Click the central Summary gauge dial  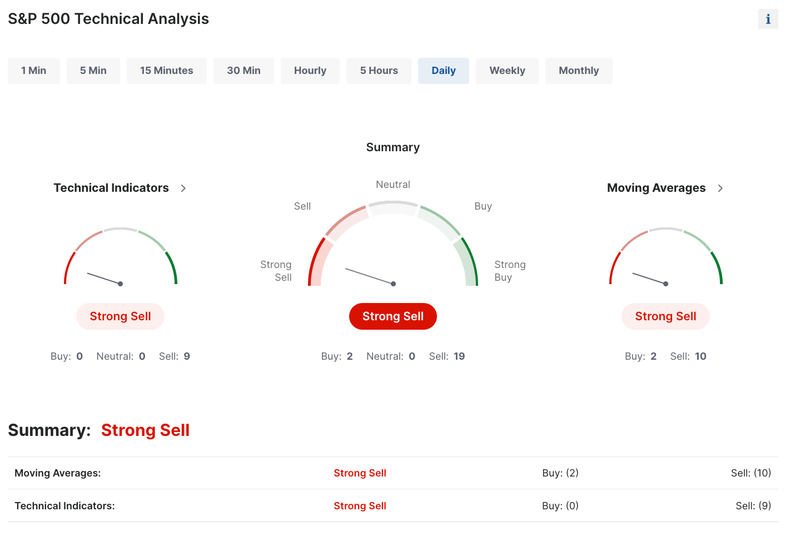[393, 244]
